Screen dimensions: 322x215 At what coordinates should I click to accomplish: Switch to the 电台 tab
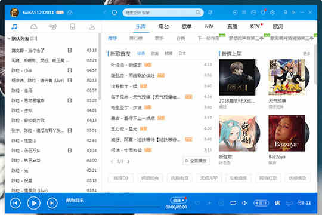pyautogui.click(x=163, y=26)
